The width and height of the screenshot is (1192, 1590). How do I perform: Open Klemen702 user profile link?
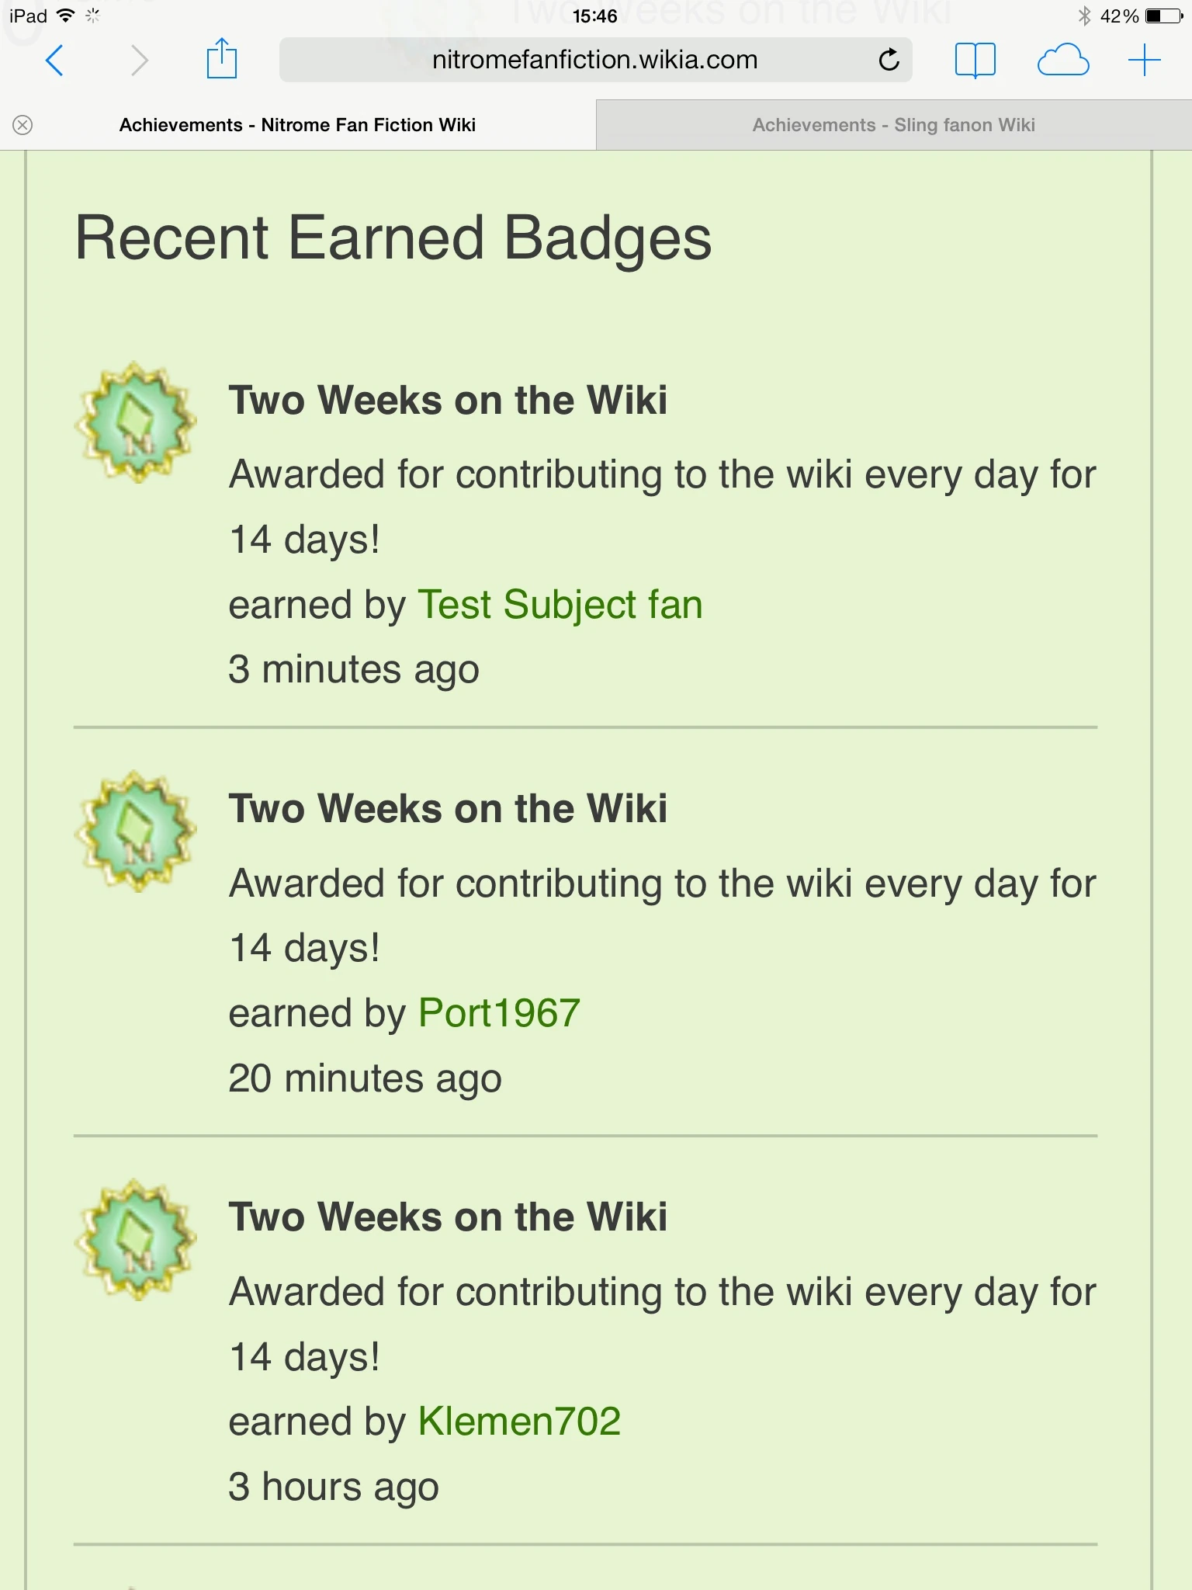click(x=519, y=1422)
